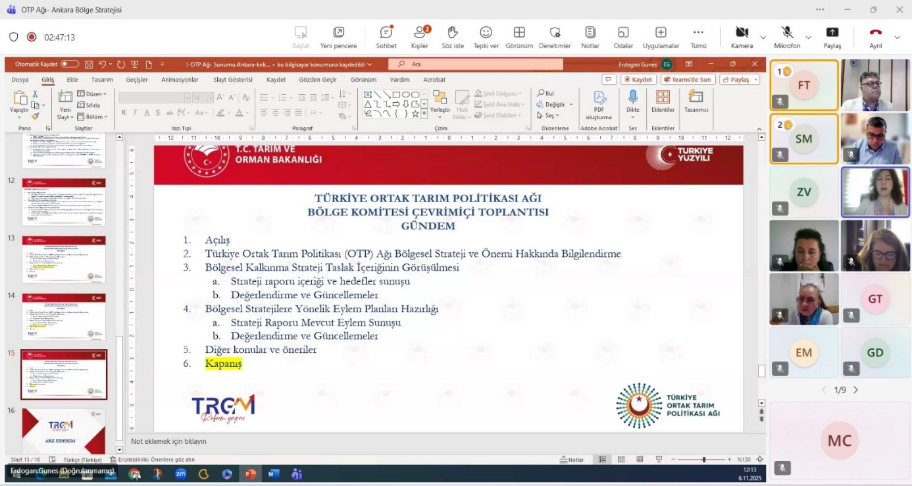This screenshot has height=486, width=912.
Task: Open Tepki ver reactions
Action: (x=486, y=33)
